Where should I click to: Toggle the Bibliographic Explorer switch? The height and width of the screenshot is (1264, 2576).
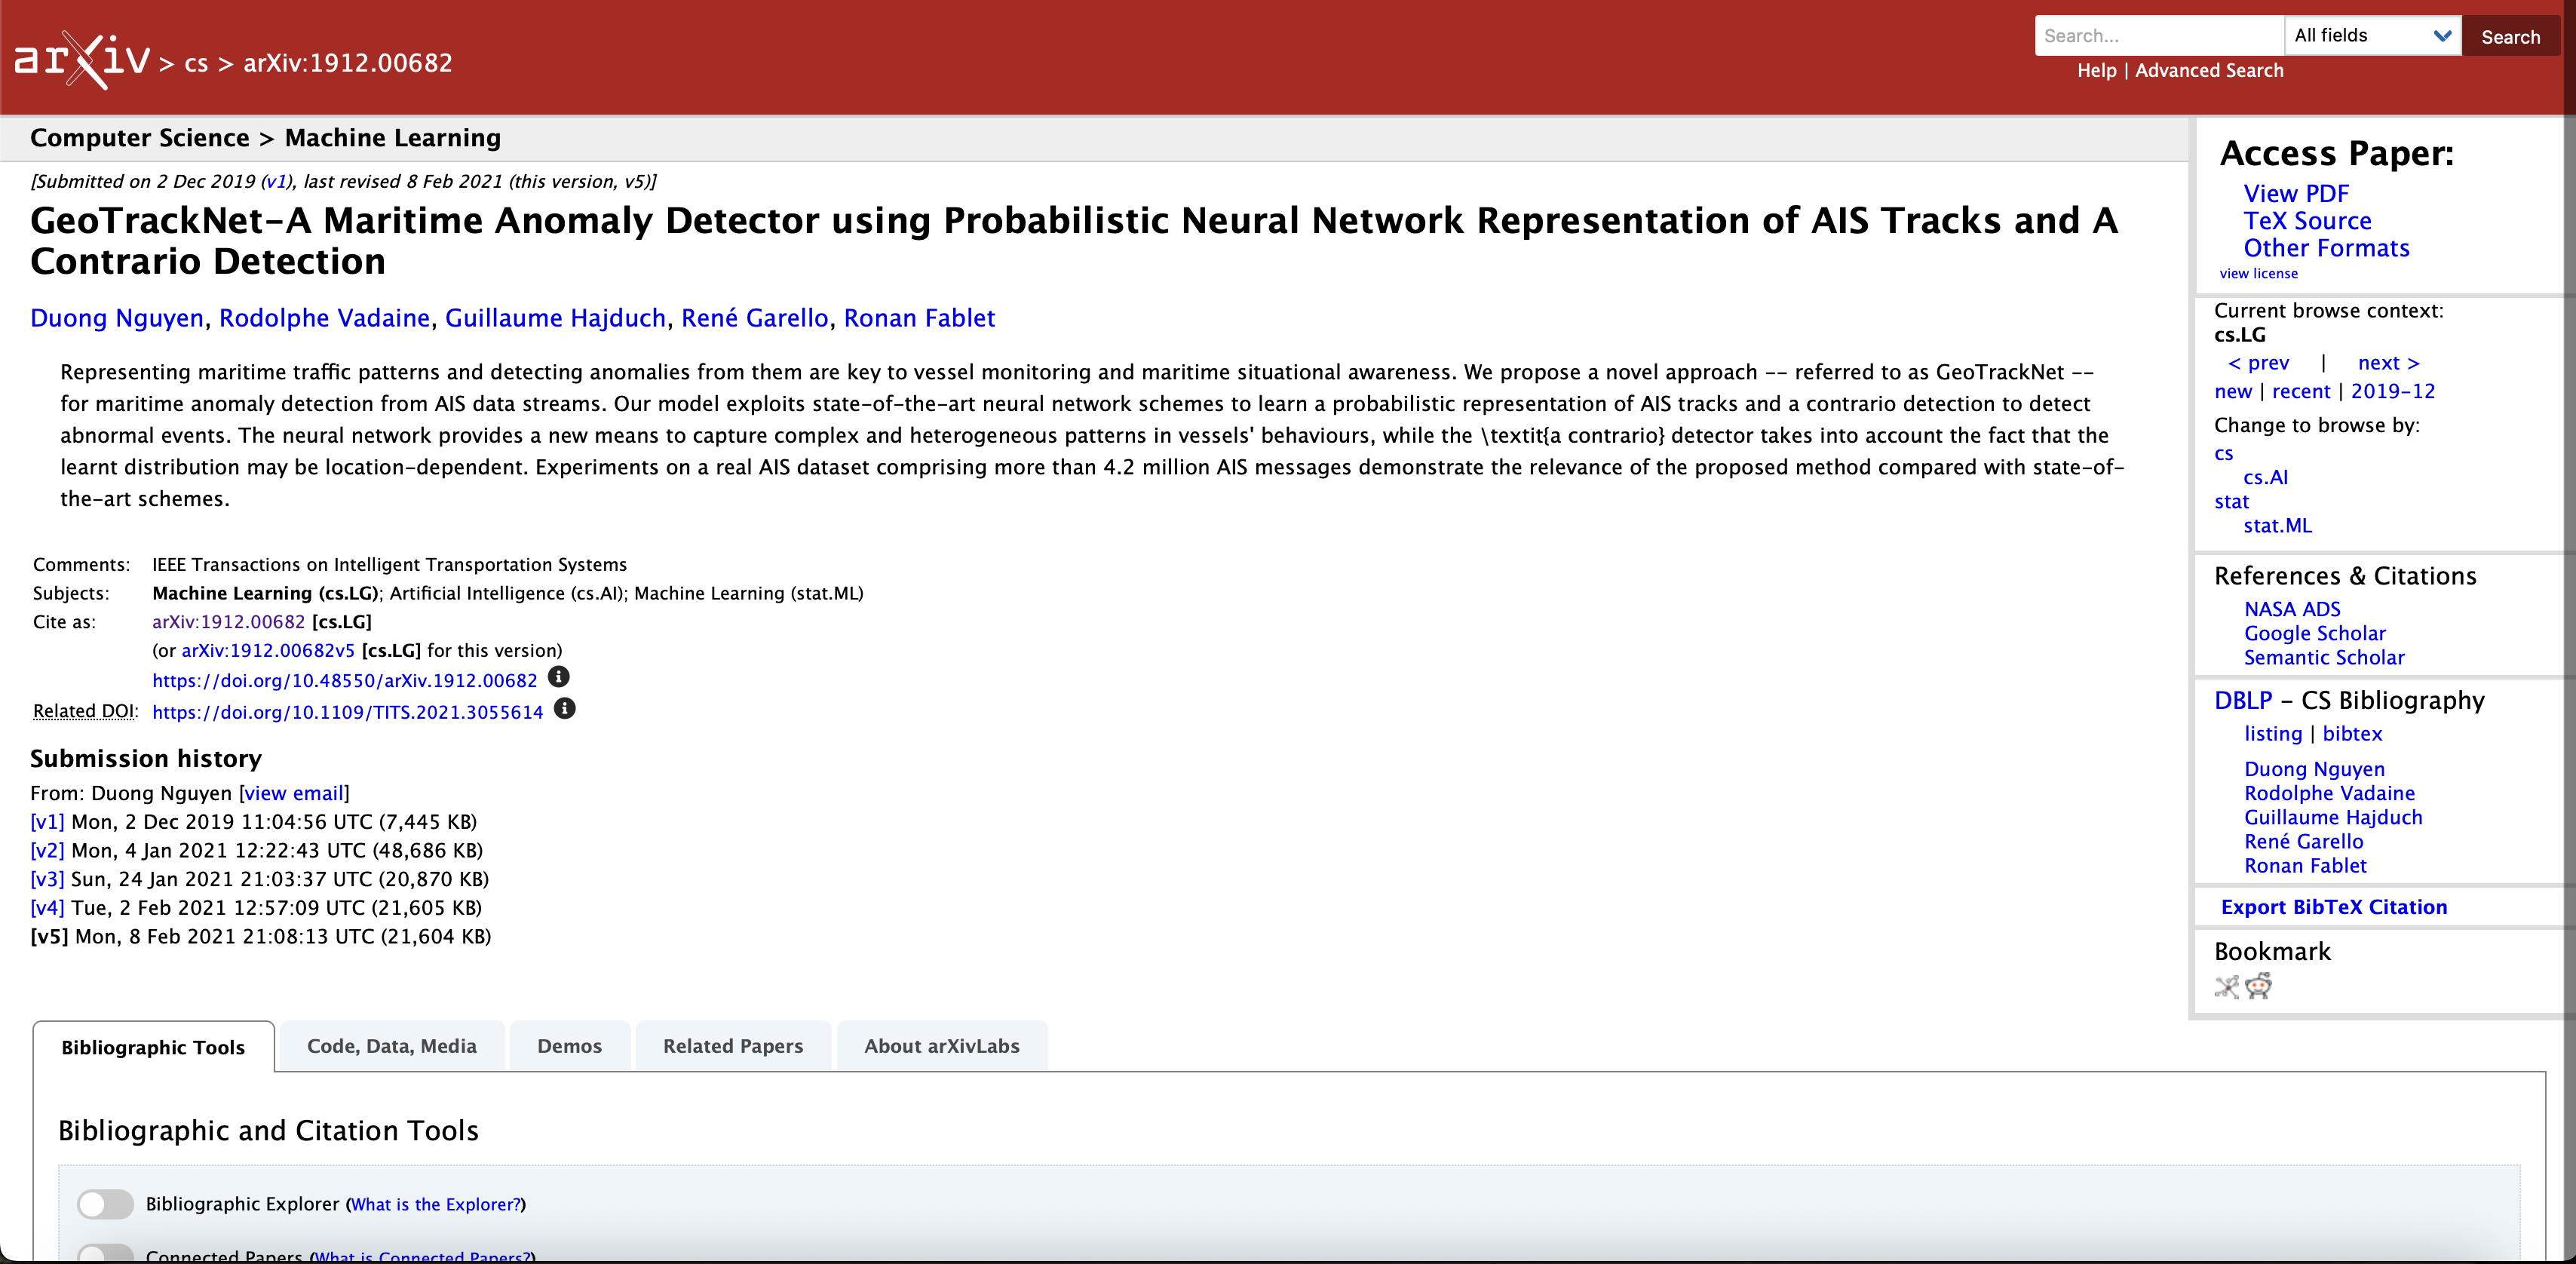[x=106, y=1203]
